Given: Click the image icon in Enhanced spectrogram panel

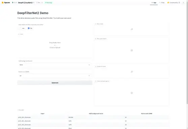Looking at the screenshot, I should point(132,93).
